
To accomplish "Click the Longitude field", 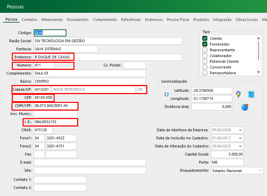I will click(212, 99).
